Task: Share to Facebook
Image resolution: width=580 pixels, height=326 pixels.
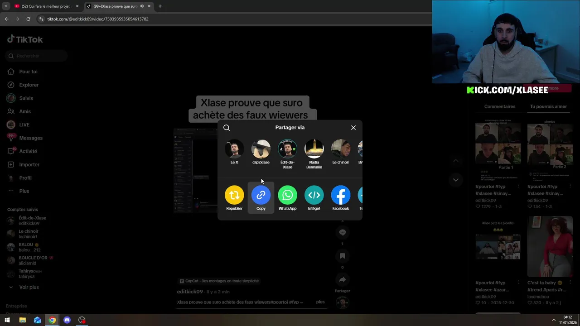Action: 341,195
